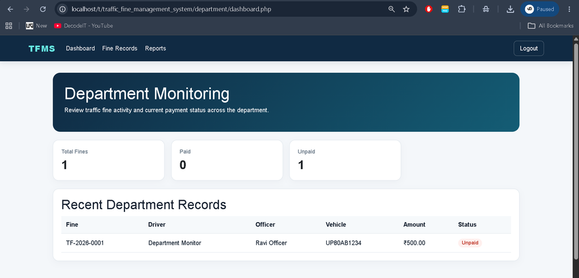This screenshot has width=579, height=278.
Task: Click the officer name Ravi Officer
Action: point(271,243)
